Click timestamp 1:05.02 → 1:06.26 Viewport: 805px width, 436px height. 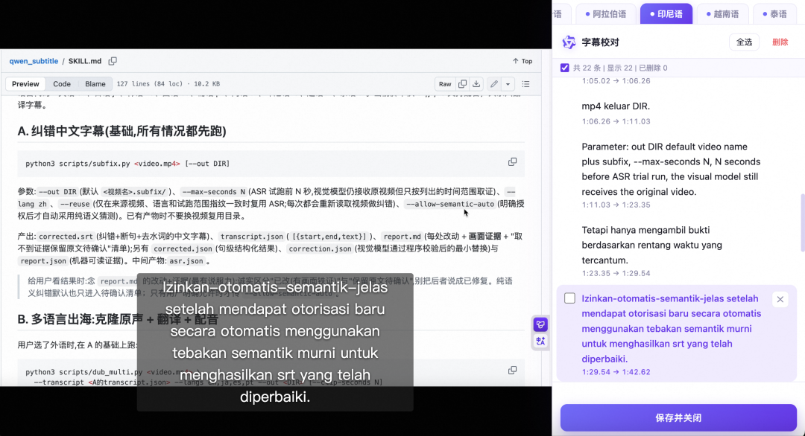pos(616,81)
